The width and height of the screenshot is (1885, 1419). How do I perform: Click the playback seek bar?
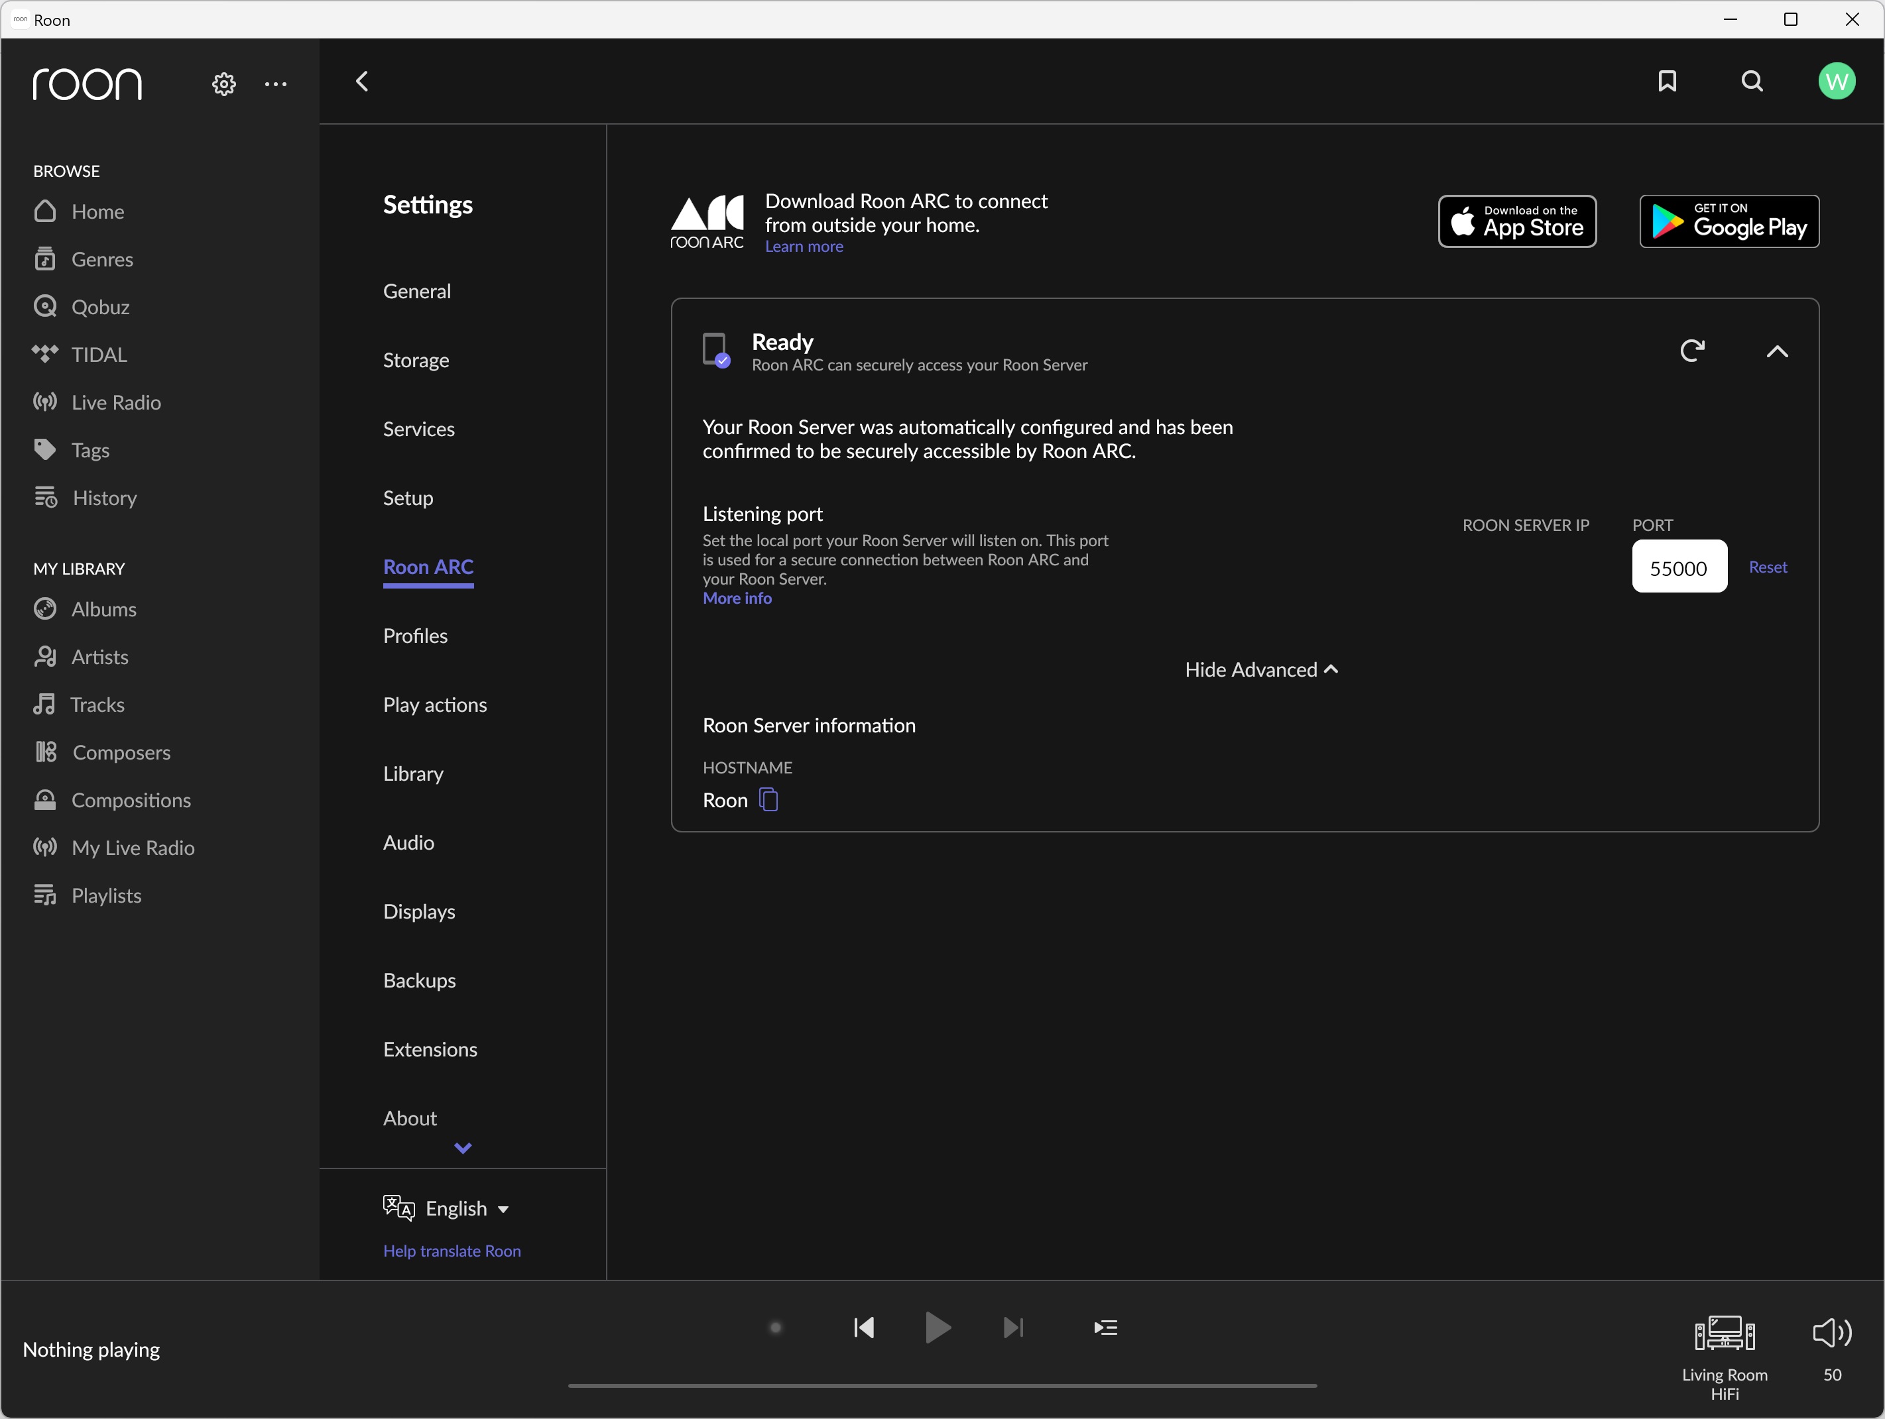tap(943, 1386)
